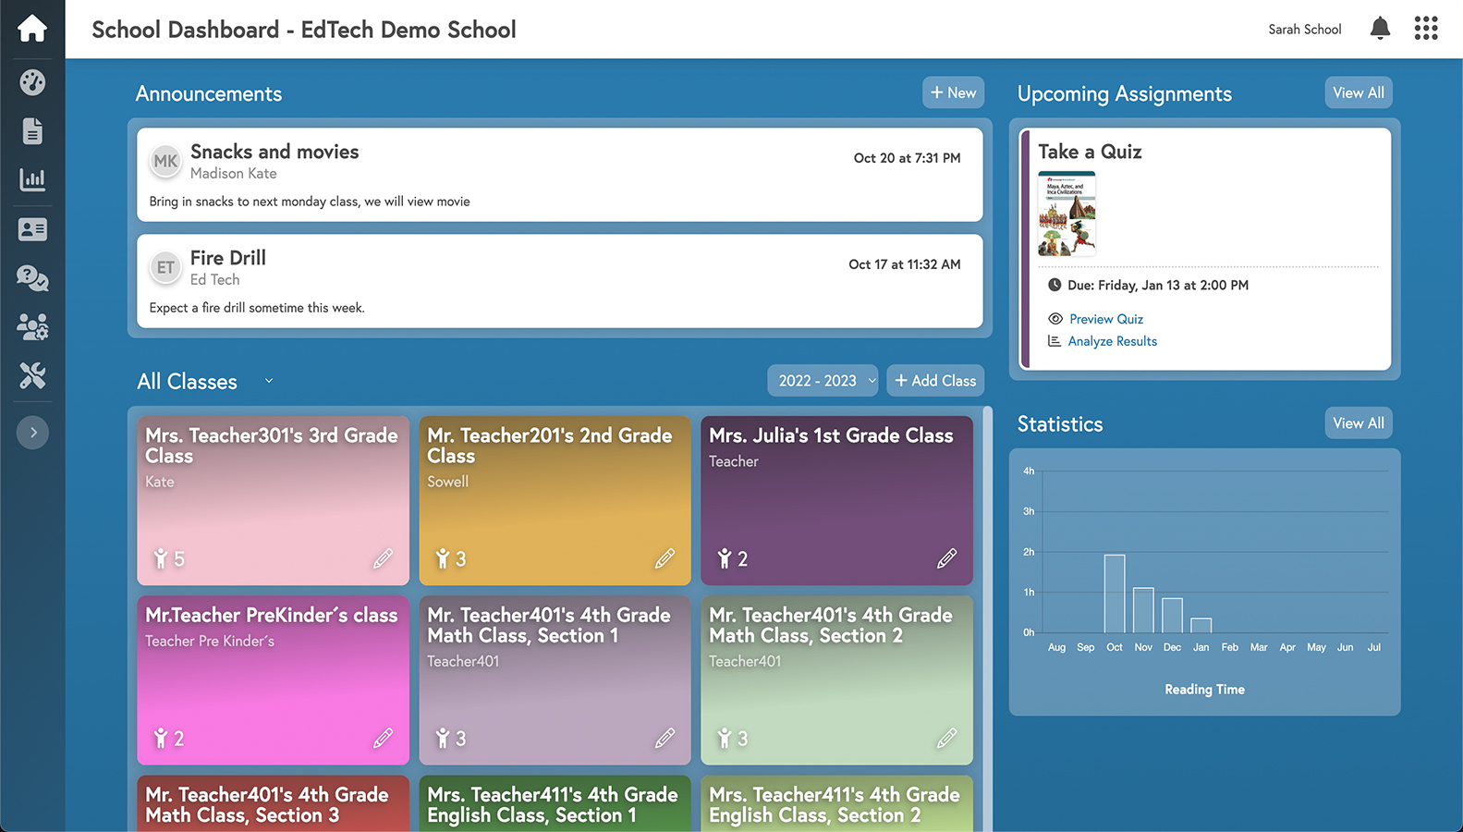Click the notifications bell icon
This screenshot has width=1463, height=832.
[1380, 29]
